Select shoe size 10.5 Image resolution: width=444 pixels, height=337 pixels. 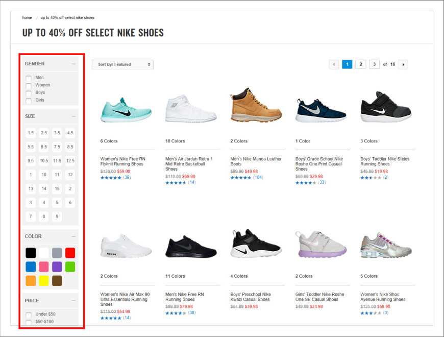click(x=43, y=160)
